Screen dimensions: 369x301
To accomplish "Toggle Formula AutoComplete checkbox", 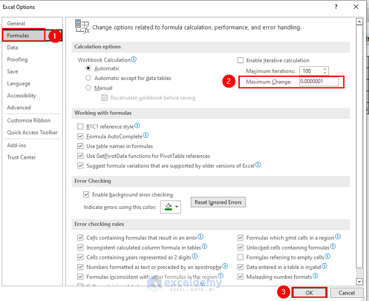I will (80, 136).
